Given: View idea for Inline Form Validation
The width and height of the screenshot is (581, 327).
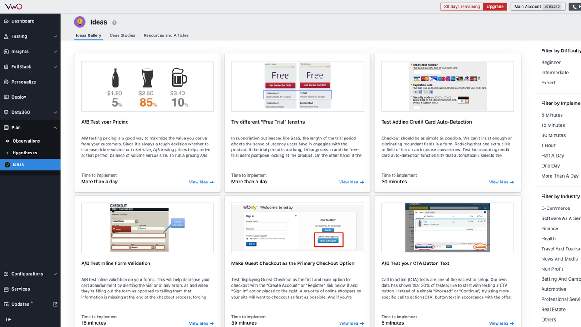Looking at the screenshot, I should pos(202,323).
